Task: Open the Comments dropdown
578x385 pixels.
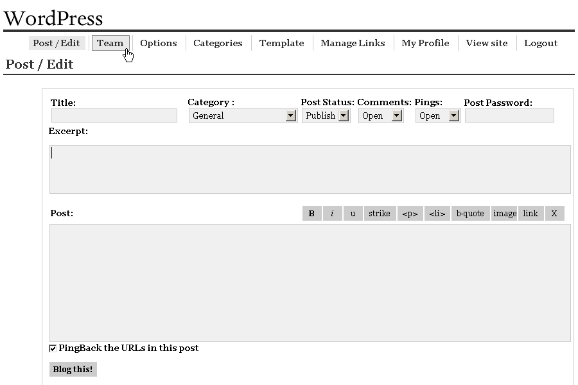Action: pyautogui.click(x=381, y=116)
